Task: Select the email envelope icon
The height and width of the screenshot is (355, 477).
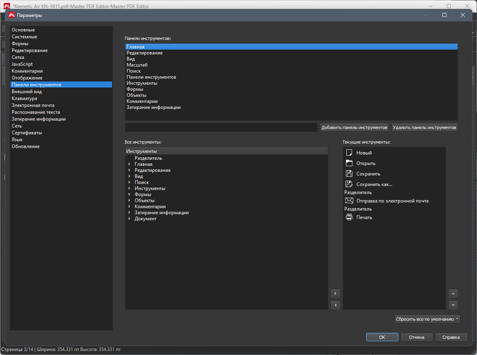Action: click(x=349, y=200)
